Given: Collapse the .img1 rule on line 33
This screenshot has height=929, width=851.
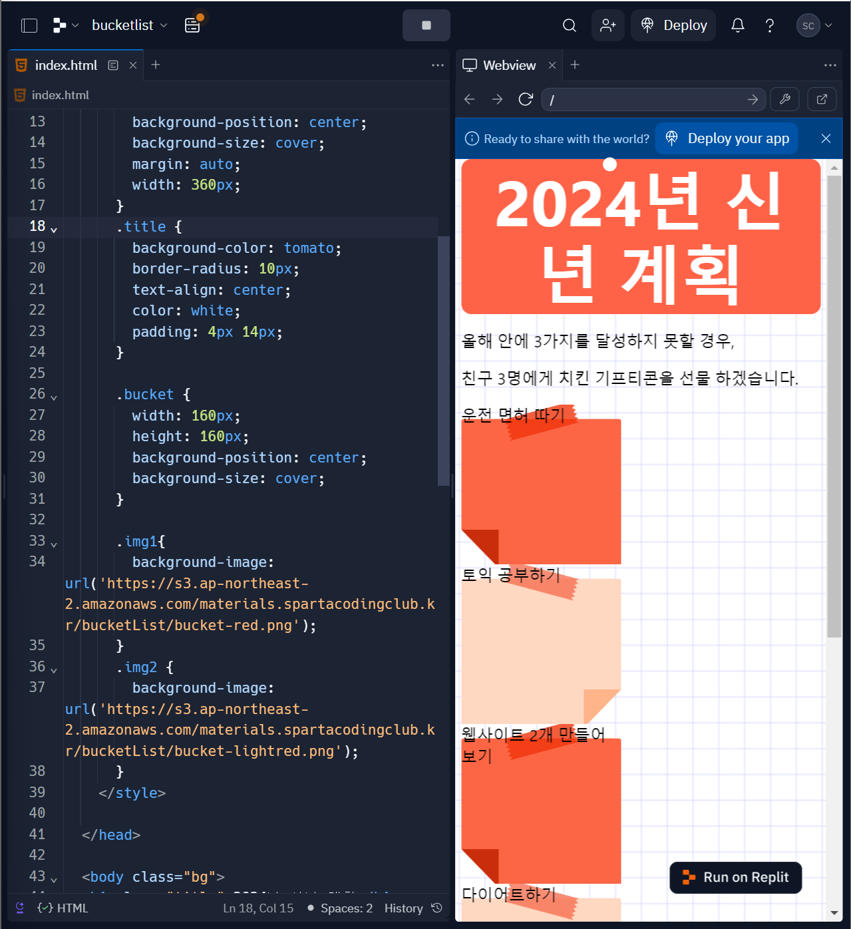Looking at the screenshot, I should tap(54, 544).
